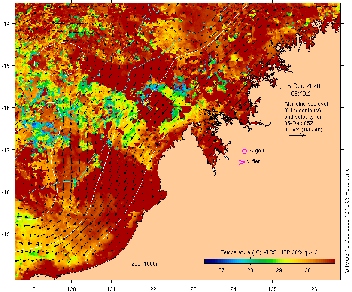Viewport: 352px width, 292px height.
Task: Click the cyan 200m isobath legend line
Action: pyautogui.click(x=139, y=268)
